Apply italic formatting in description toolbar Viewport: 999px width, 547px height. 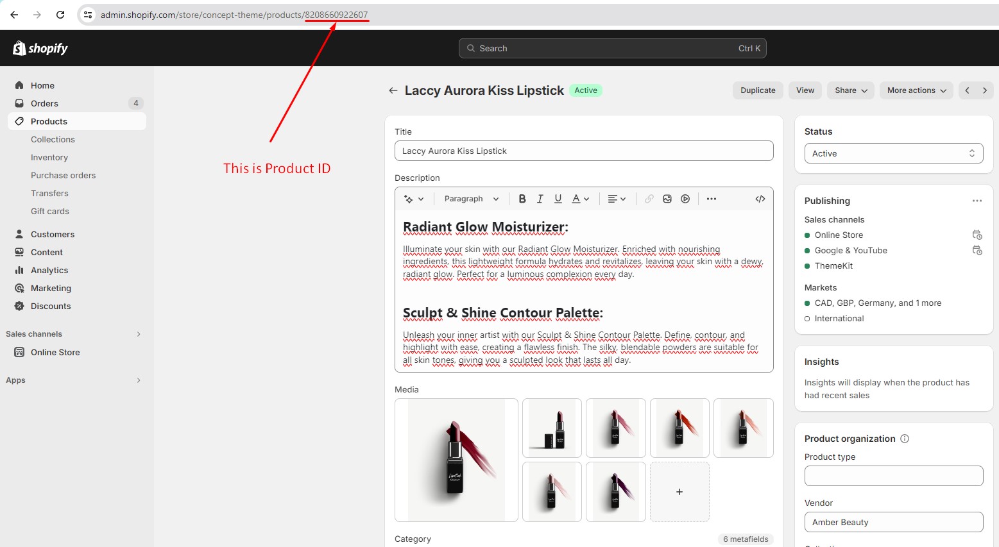pyautogui.click(x=540, y=199)
